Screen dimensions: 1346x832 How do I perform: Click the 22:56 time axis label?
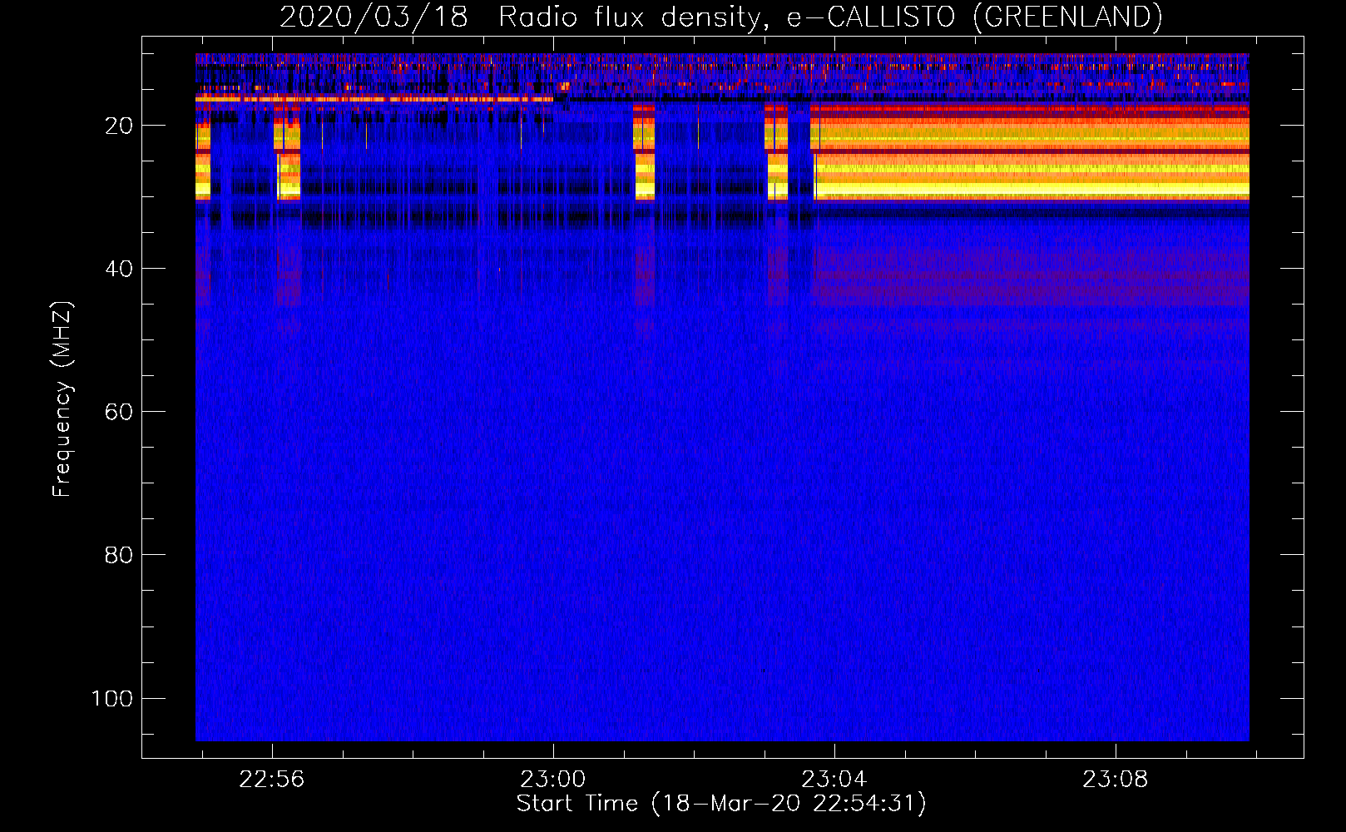[272, 780]
